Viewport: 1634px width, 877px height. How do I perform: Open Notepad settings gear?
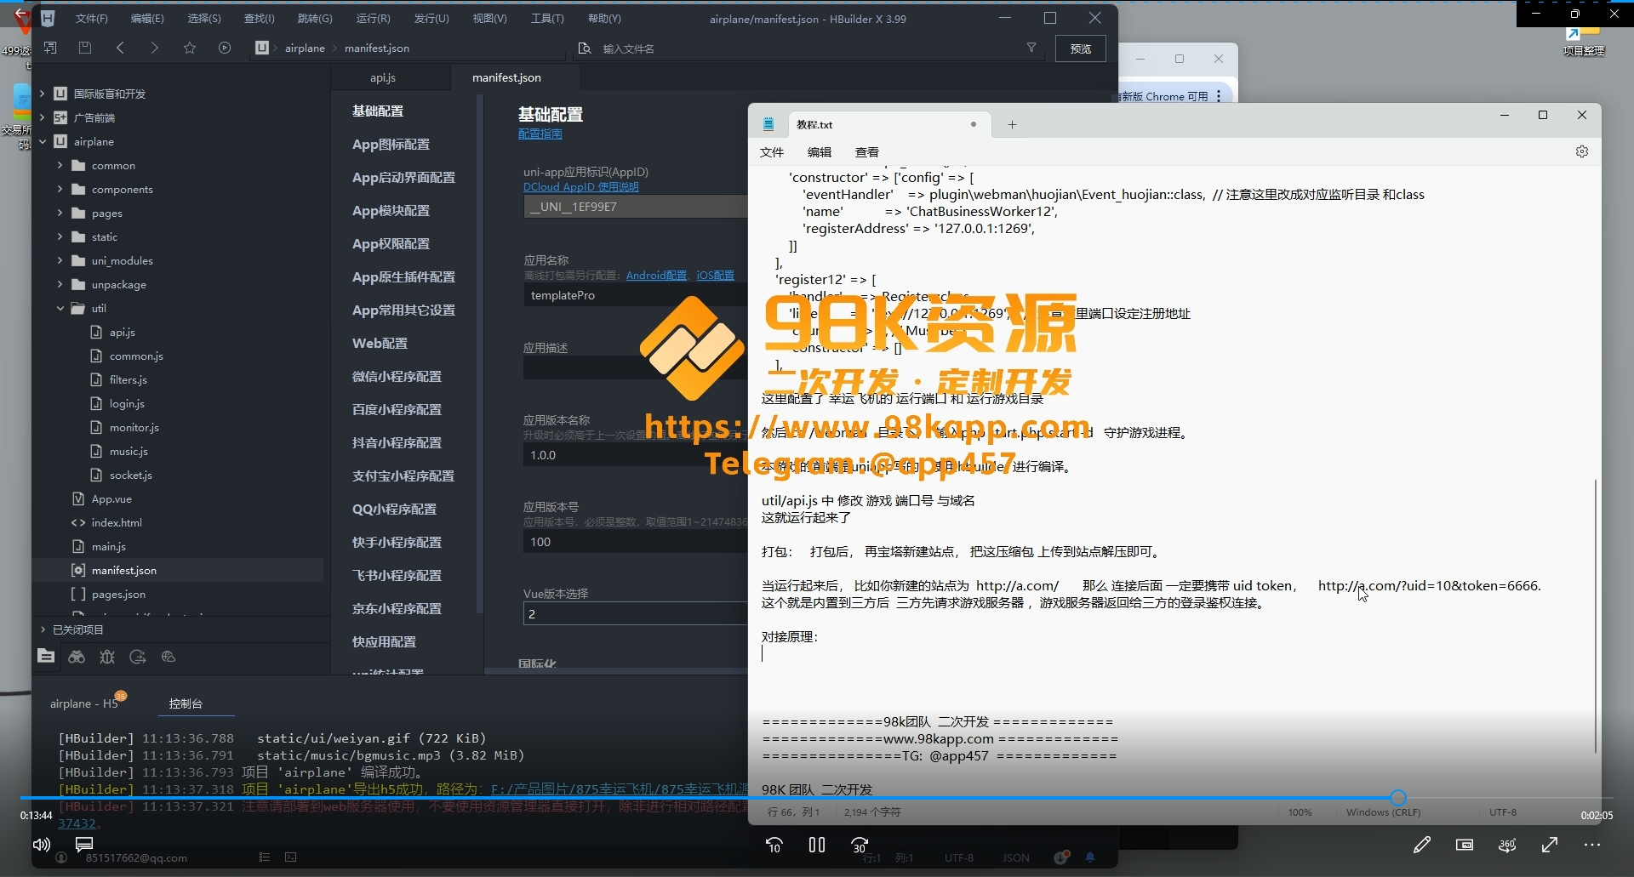click(1582, 151)
